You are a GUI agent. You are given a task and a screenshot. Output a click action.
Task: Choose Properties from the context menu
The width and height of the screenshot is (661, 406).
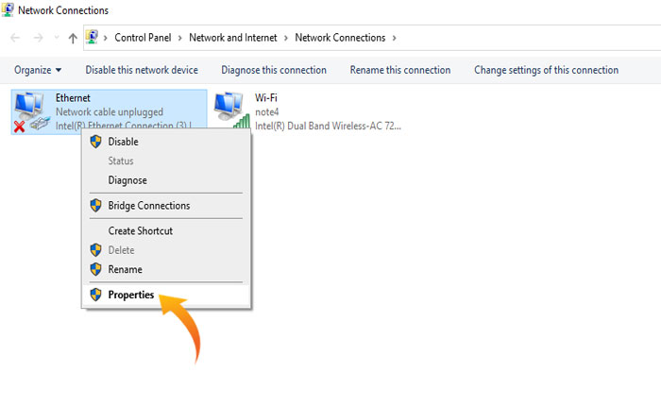[x=131, y=295]
